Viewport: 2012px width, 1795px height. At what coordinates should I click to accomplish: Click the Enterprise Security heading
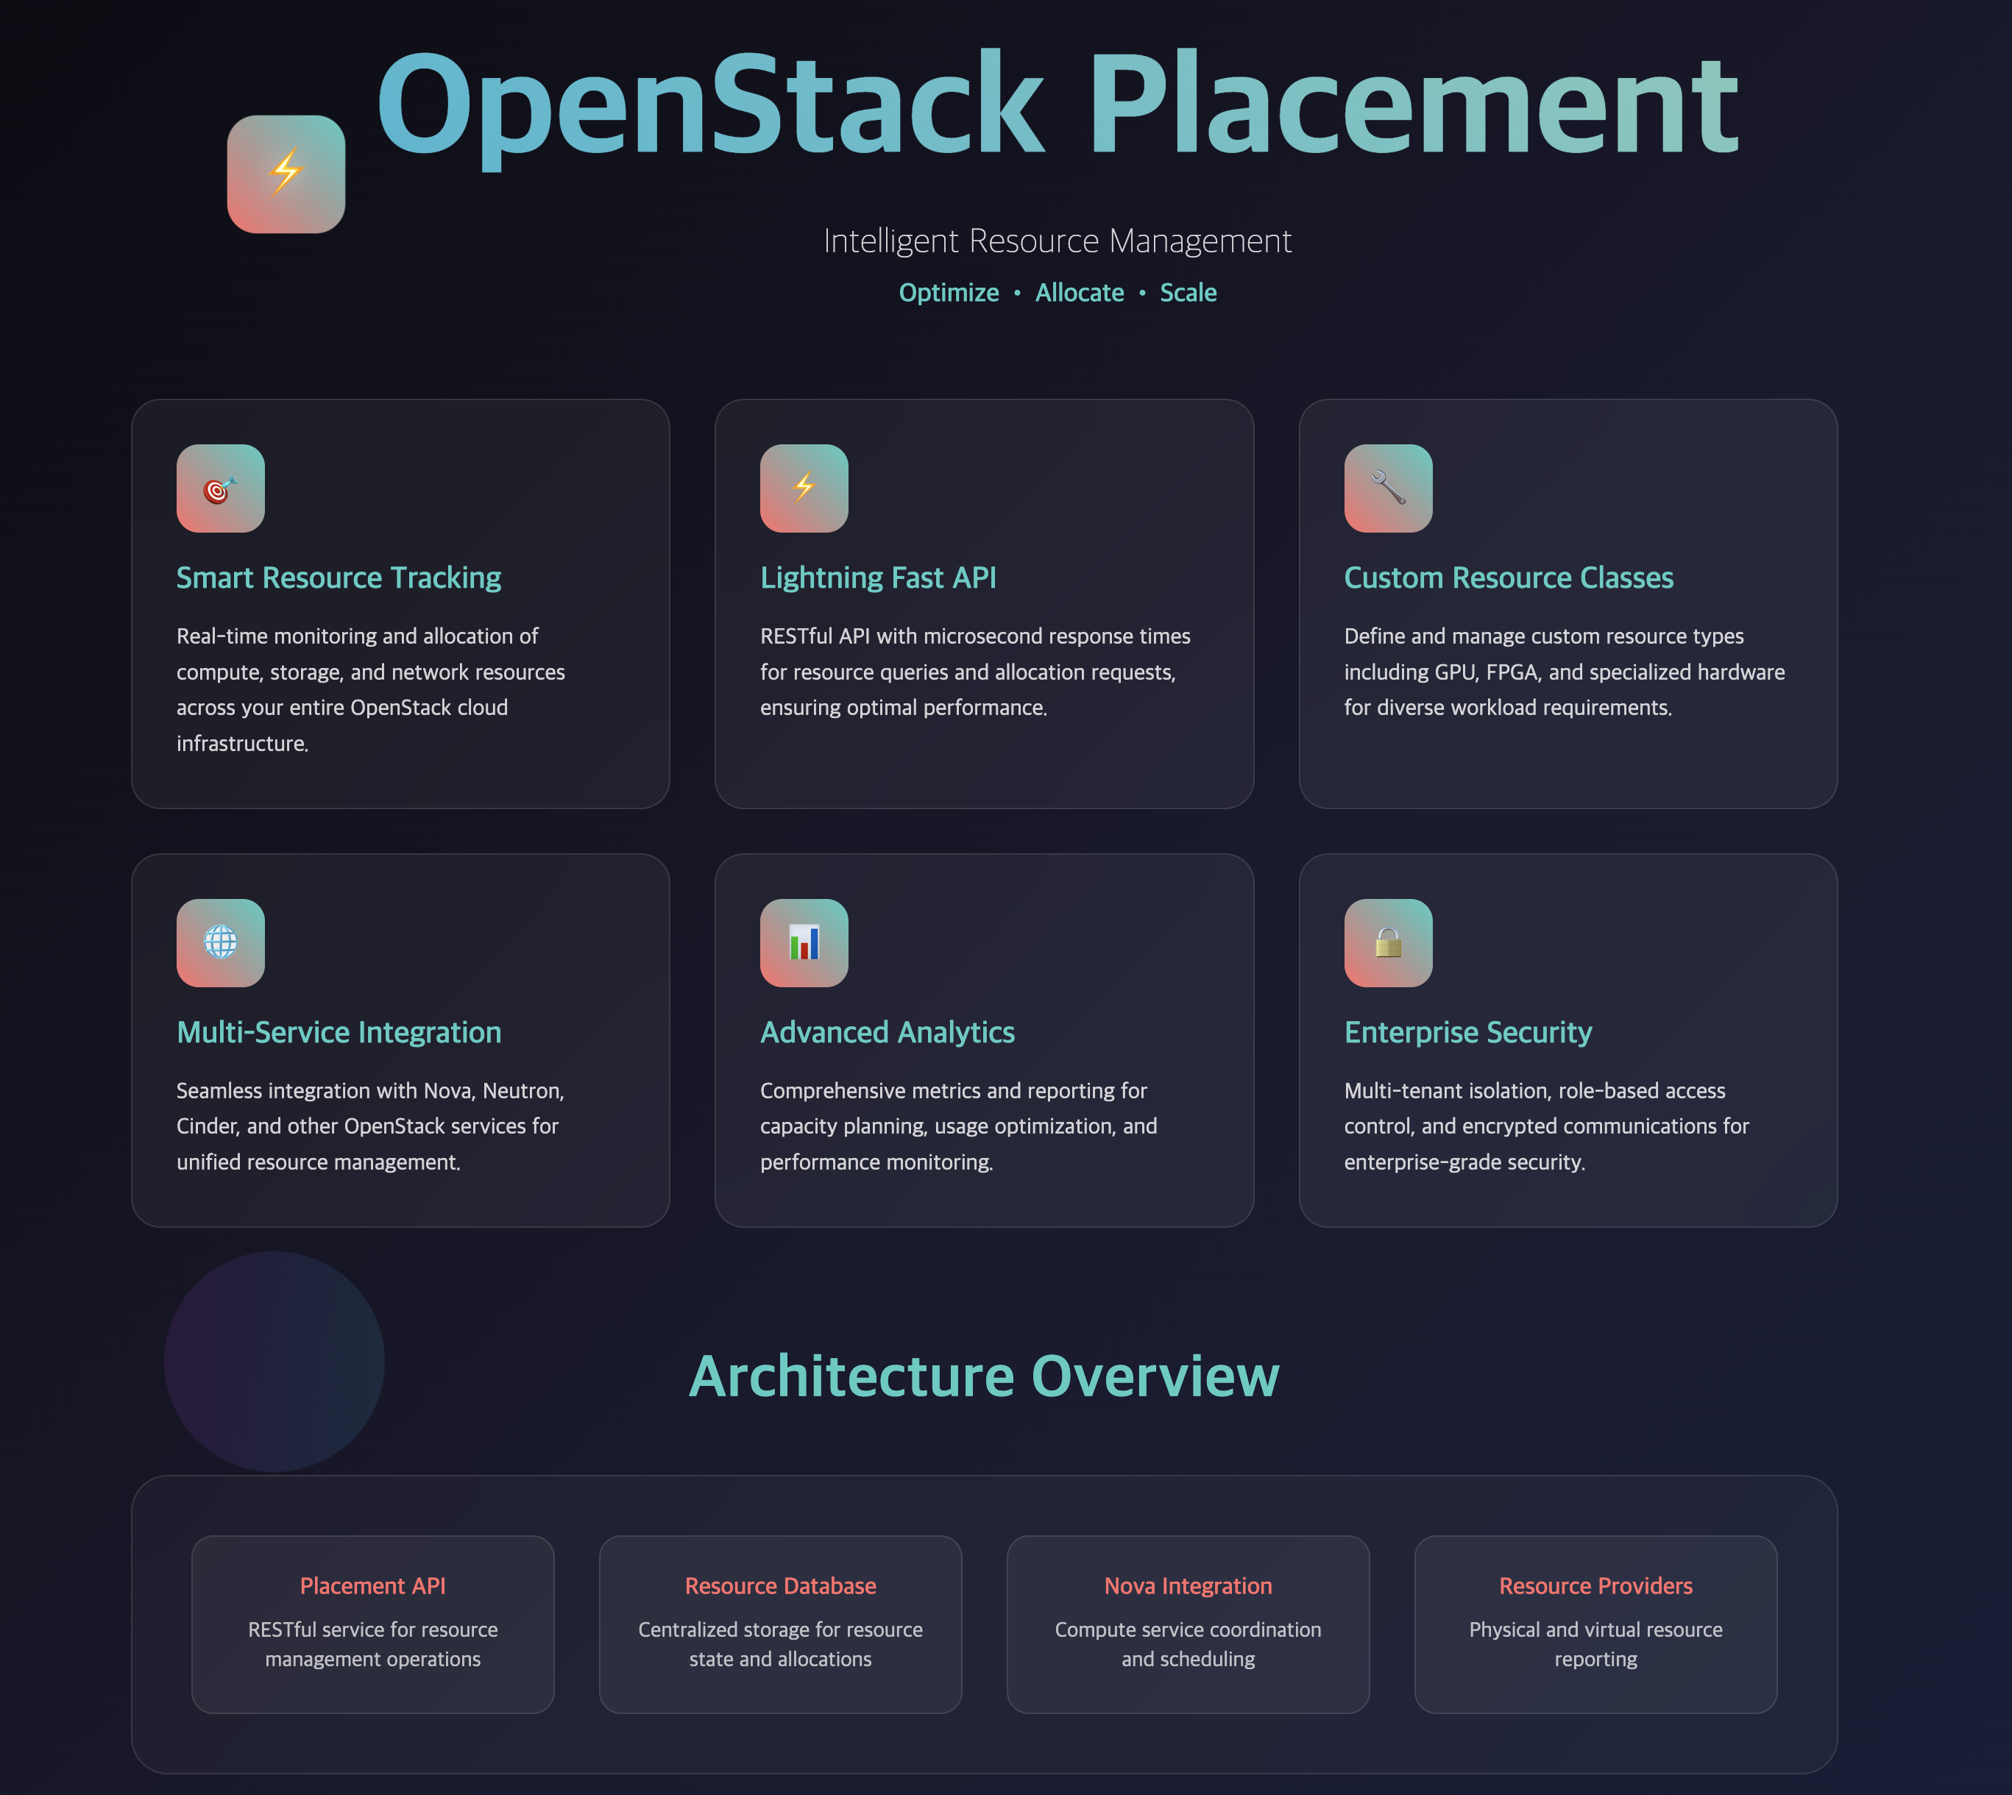[x=1467, y=1033]
